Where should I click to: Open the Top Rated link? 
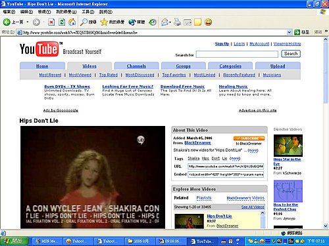(x=109, y=75)
